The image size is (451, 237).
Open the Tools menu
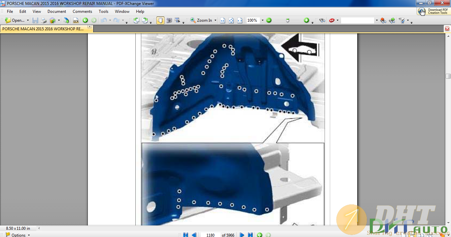pyautogui.click(x=103, y=11)
